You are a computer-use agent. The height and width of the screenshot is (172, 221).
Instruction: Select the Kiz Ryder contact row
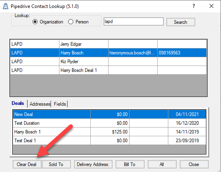coord(108,62)
